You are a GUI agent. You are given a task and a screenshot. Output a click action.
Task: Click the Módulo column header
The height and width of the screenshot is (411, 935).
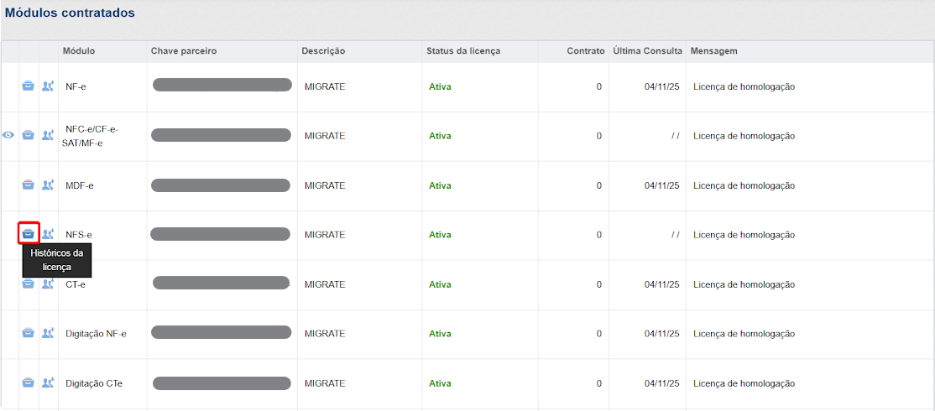[79, 51]
